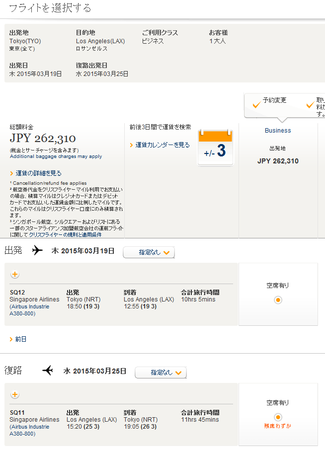Image resolution: width=325 pixels, height=450 pixels.
Task: Click SQ11 aircraft Airbus Industrie A380-800 text
Action: click(x=29, y=430)
